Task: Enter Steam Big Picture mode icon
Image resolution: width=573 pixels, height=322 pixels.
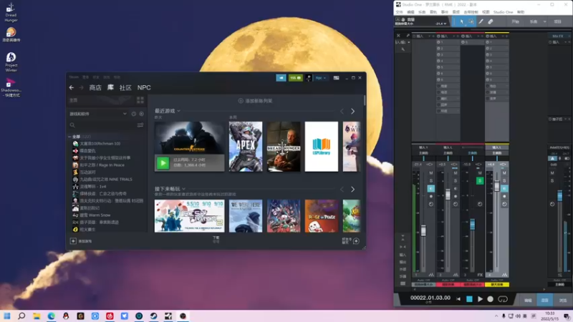Action: (x=336, y=78)
